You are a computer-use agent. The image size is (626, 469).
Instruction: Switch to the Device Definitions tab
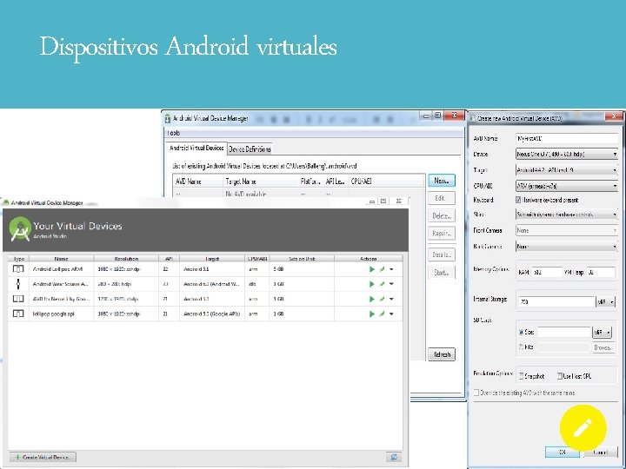[250, 149]
